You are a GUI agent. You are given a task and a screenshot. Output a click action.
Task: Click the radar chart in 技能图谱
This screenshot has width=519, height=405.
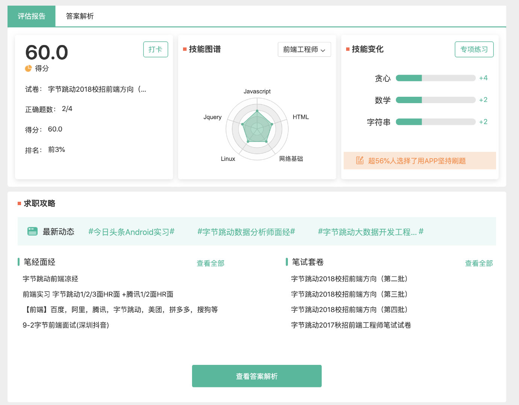pyautogui.click(x=257, y=129)
